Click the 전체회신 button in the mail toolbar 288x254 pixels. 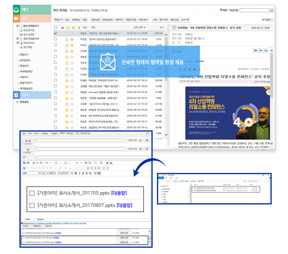click(x=76, y=20)
